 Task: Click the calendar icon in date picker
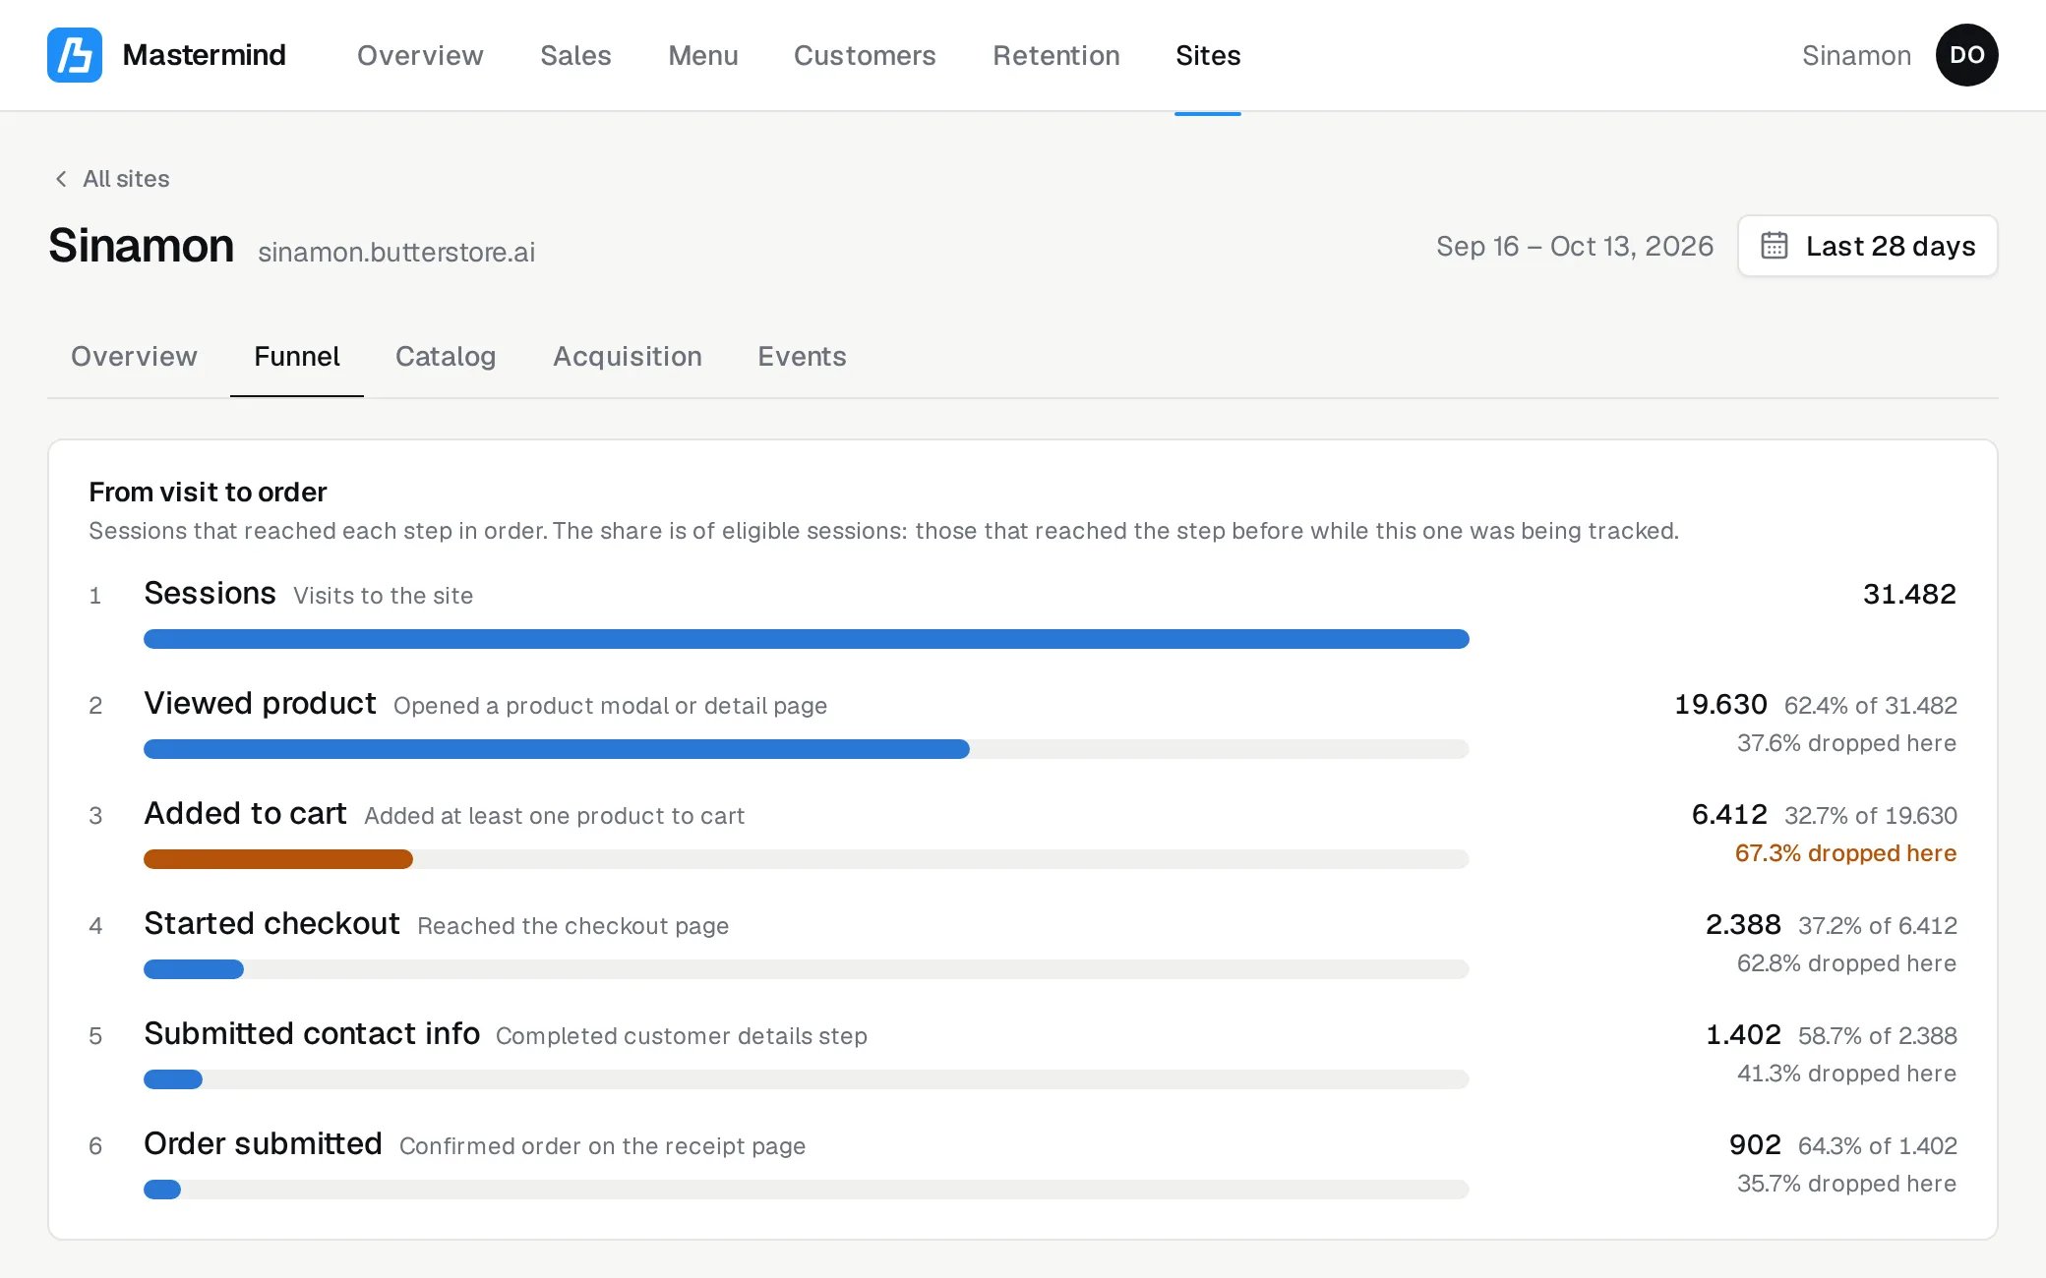(1774, 246)
